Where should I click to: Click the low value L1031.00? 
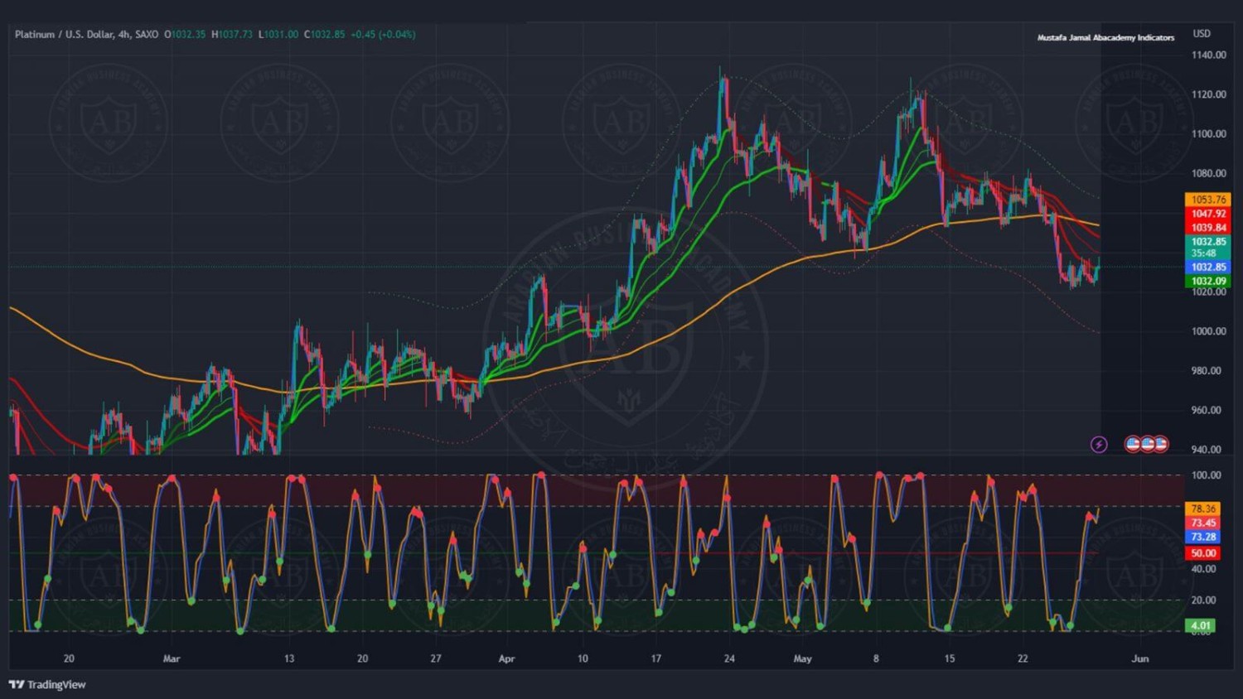(278, 35)
